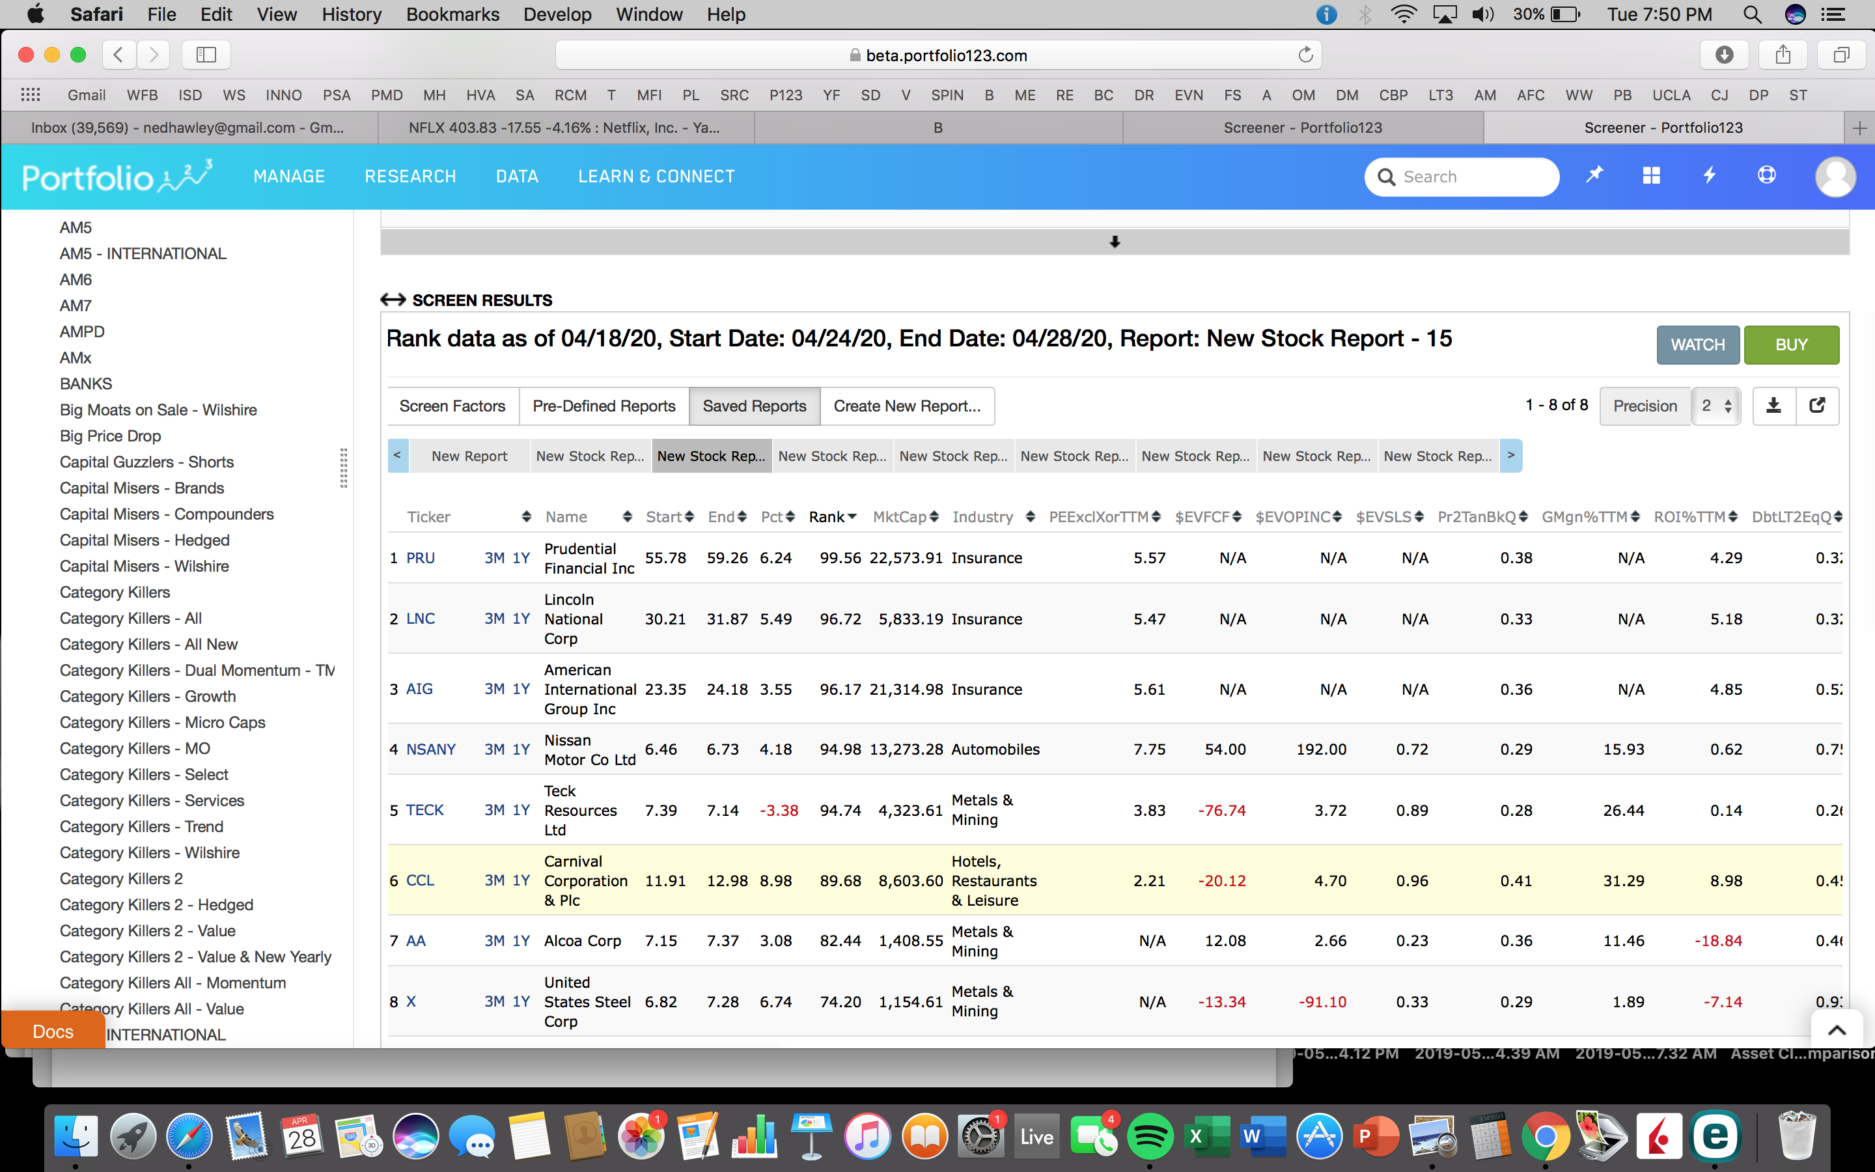The height and width of the screenshot is (1172, 1875).
Task: Go back in Safari
Action: [x=118, y=54]
